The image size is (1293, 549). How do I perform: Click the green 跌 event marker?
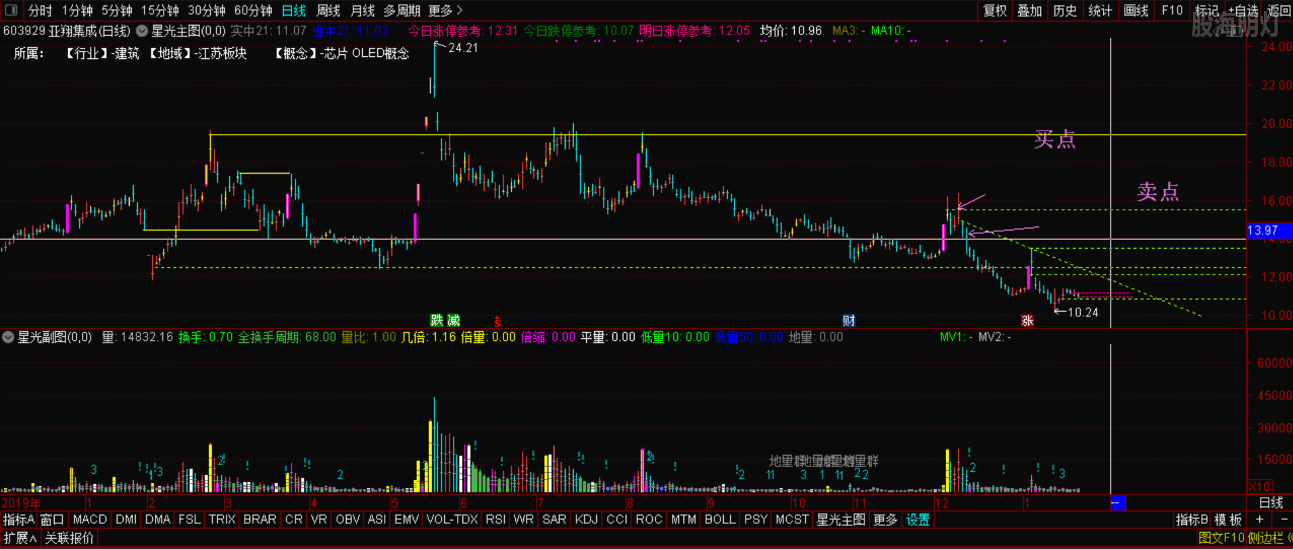point(437,320)
